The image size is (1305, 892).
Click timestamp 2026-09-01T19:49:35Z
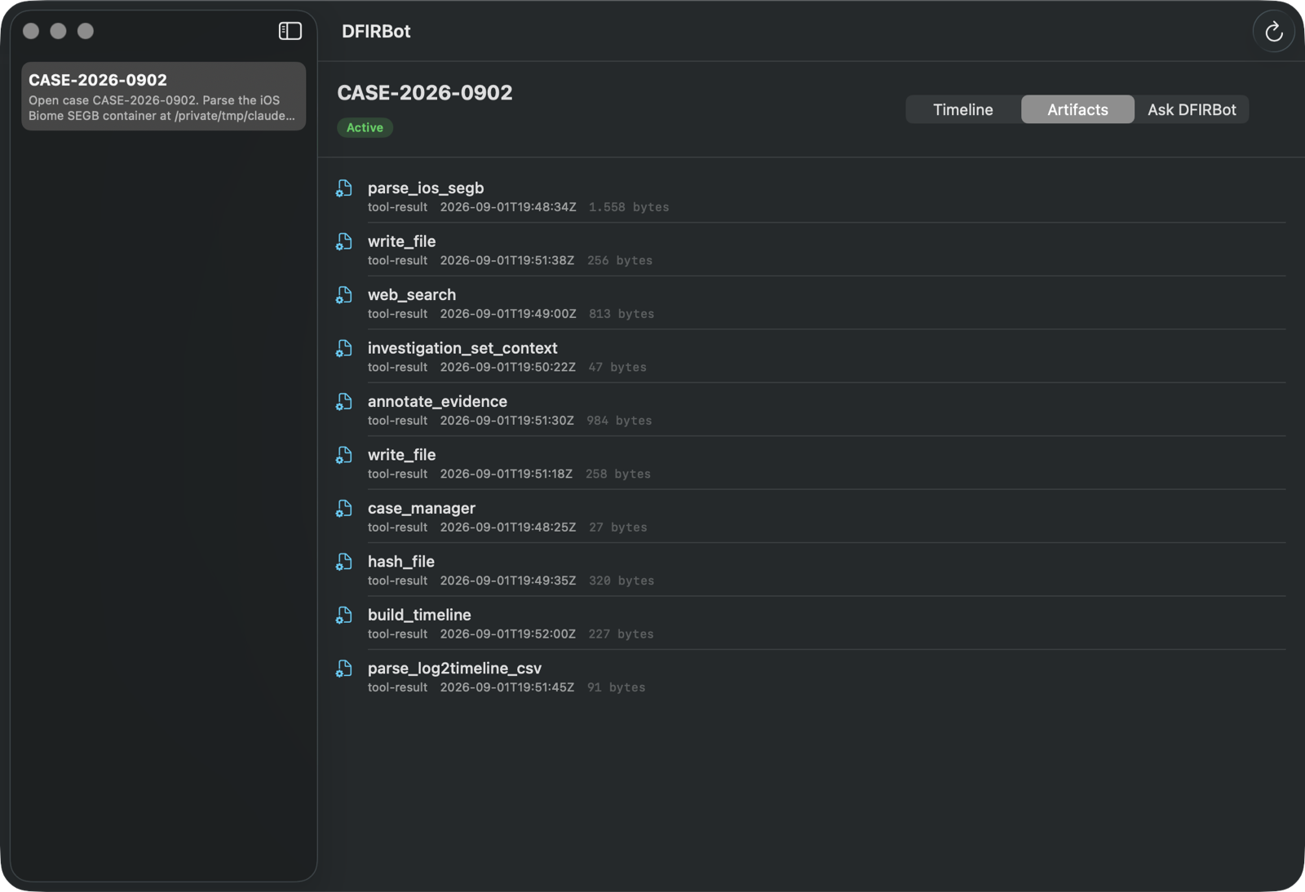pyautogui.click(x=507, y=581)
